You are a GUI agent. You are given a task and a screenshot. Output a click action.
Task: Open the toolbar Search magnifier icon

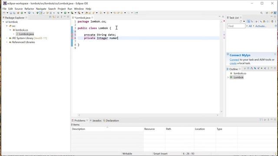tap(261, 13)
